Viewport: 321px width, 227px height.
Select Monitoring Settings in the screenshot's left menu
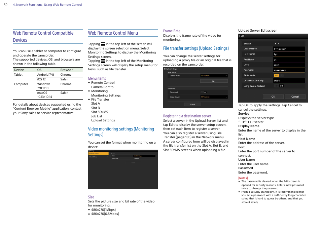99,153
